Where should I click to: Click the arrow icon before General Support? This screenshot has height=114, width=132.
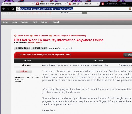click(x=51, y=36)
